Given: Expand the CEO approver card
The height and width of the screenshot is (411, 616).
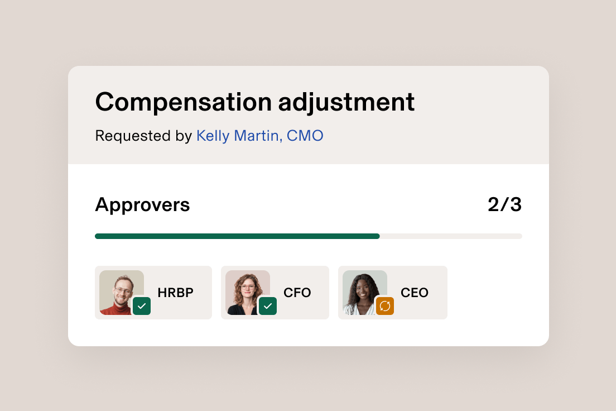Looking at the screenshot, I should 392,292.
